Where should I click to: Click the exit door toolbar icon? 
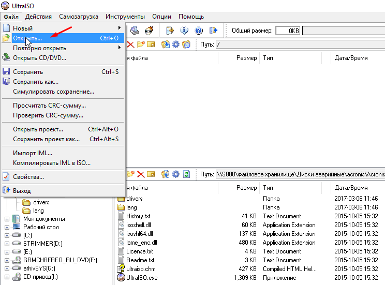[213, 31]
